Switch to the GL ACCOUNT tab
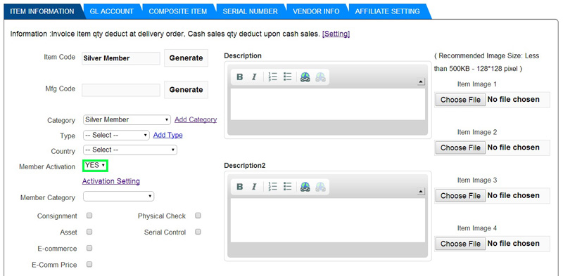The width and height of the screenshot is (563, 276). tap(111, 11)
